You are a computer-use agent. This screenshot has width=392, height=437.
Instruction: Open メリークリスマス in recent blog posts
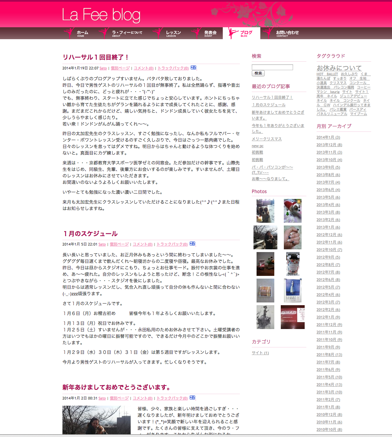pyautogui.click(x=266, y=139)
